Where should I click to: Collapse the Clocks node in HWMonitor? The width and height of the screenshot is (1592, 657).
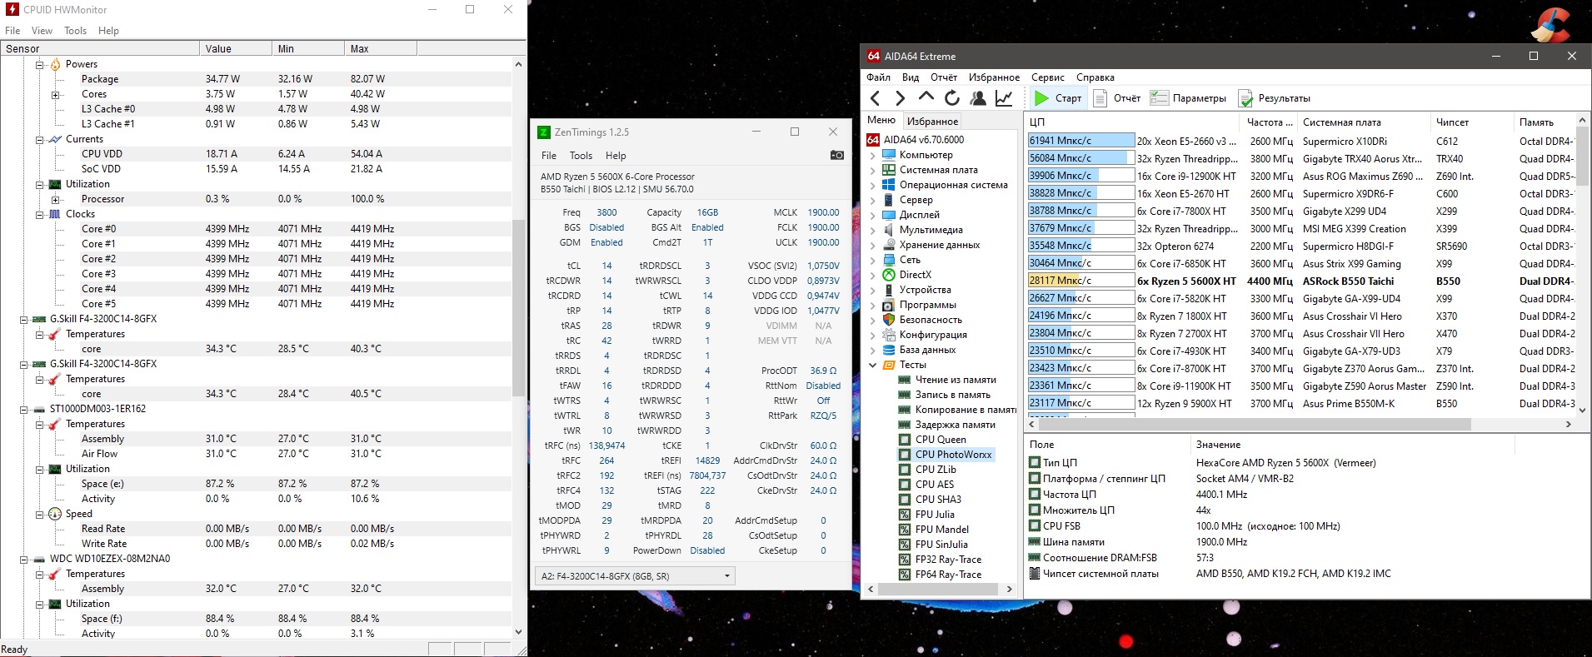point(39,214)
